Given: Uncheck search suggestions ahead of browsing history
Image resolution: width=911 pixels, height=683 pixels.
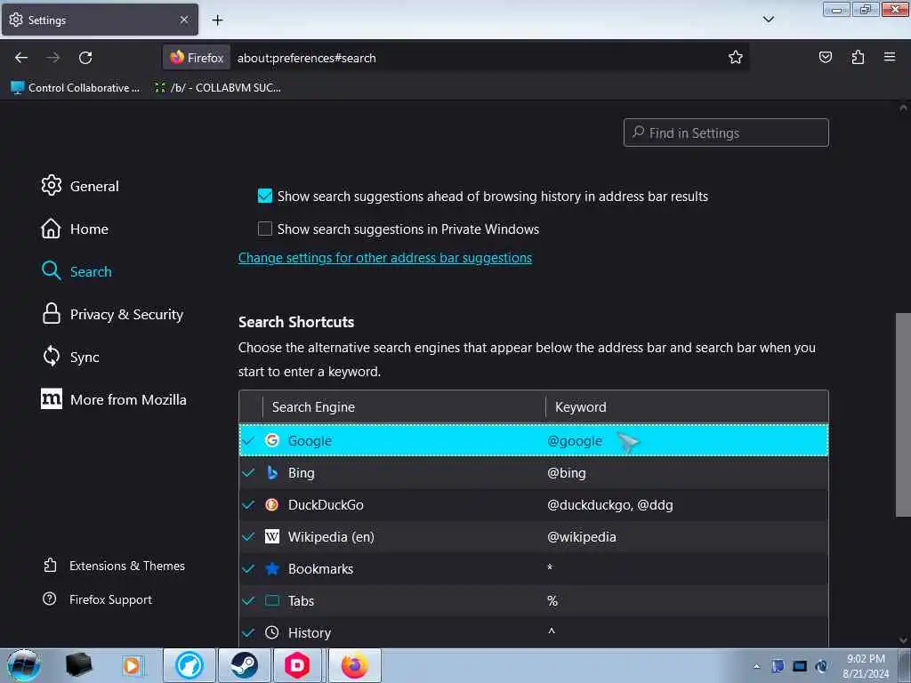Looking at the screenshot, I should [265, 196].
